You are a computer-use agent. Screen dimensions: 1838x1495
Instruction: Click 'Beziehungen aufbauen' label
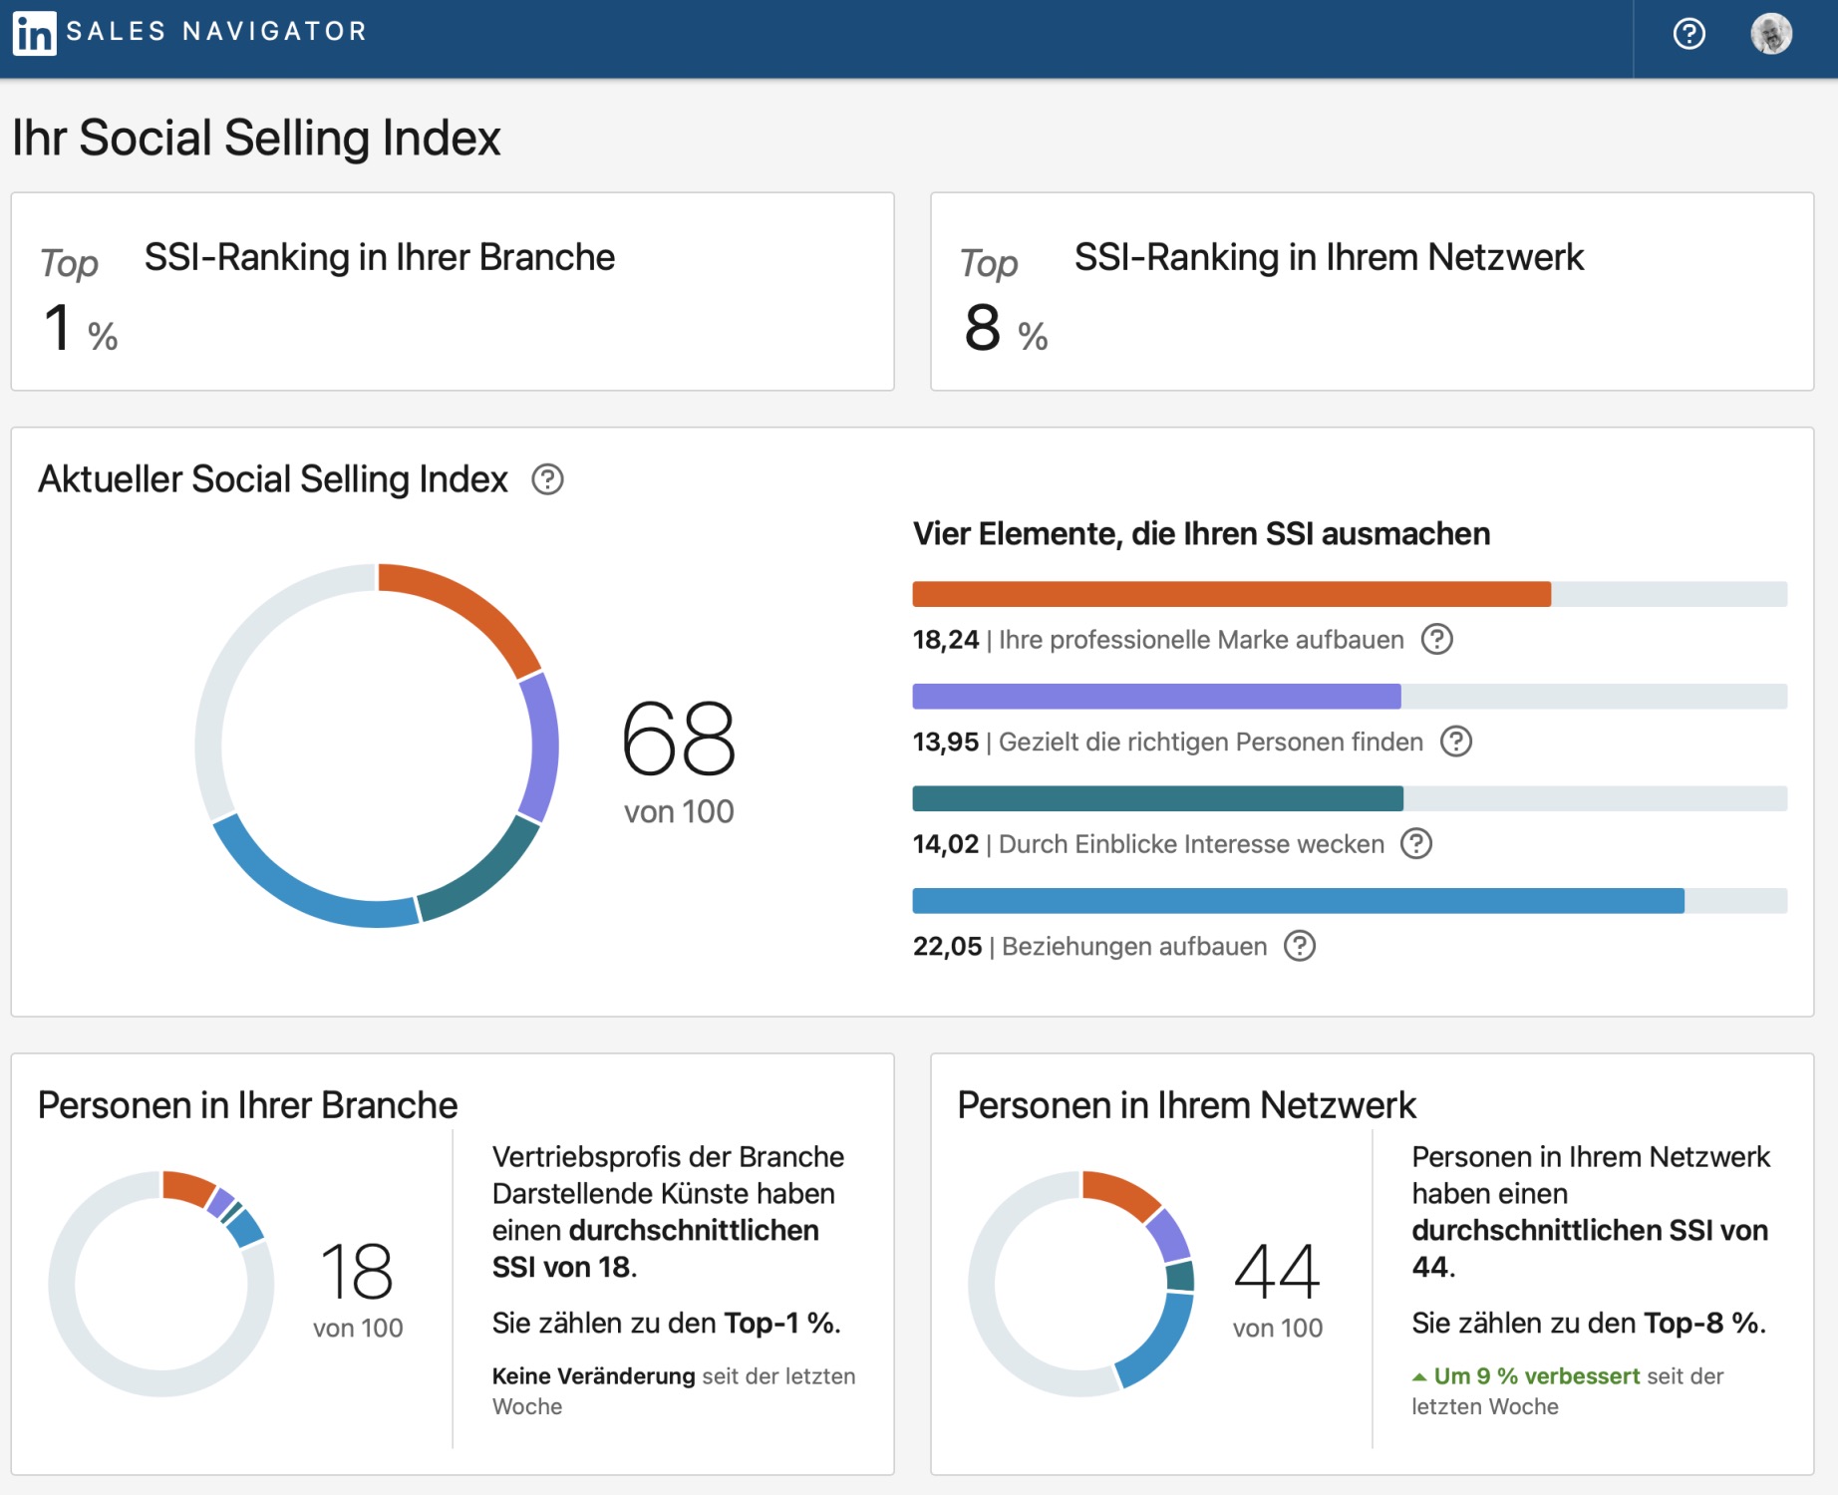point(1134,947)
